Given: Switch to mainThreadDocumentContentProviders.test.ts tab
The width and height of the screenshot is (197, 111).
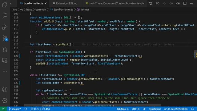Looking at the screenshot, I should [115, 3].
